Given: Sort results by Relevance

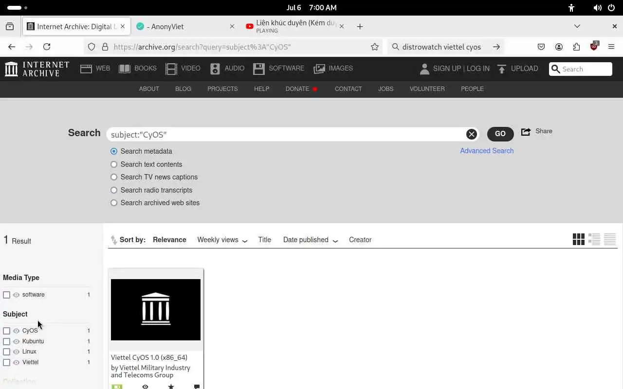Looking at the screenshot, I should pos(169,240).
